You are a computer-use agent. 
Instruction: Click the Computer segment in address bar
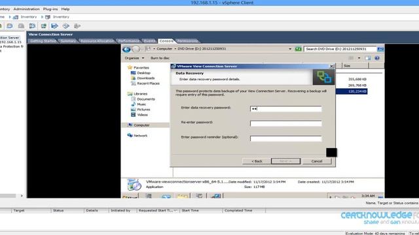click(164, 49)
